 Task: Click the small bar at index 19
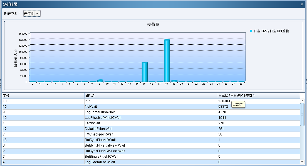coord(174,81)
